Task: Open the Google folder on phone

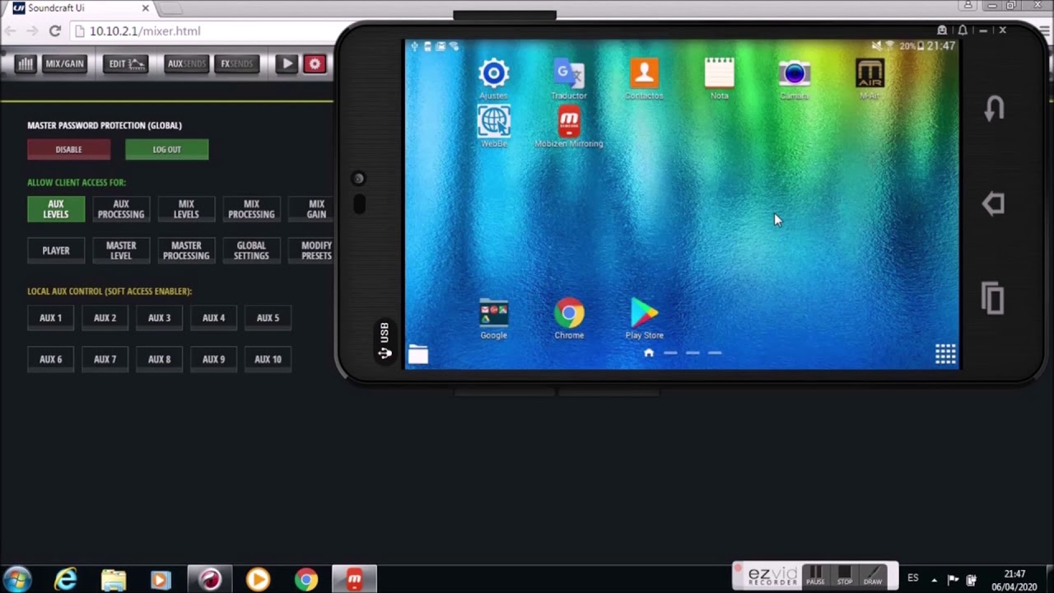Action: click(493, 320)
